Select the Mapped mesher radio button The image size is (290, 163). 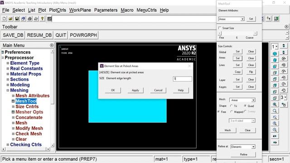(232, 112)
